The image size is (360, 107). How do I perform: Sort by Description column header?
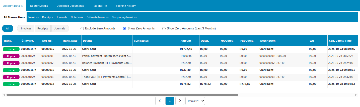(283, 40)
